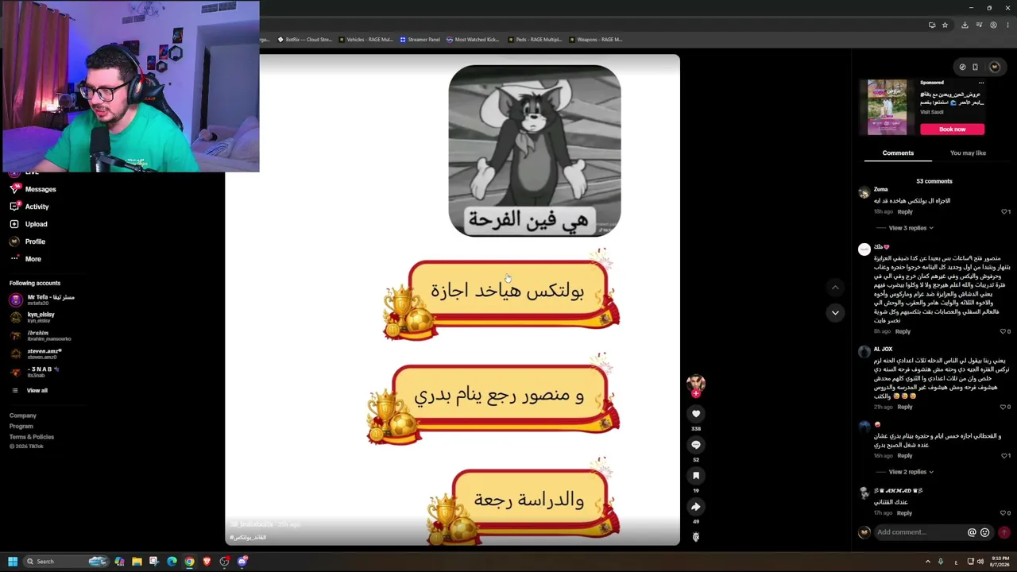Open the Streamer Panel bookmark

click(x=420, y=40)
